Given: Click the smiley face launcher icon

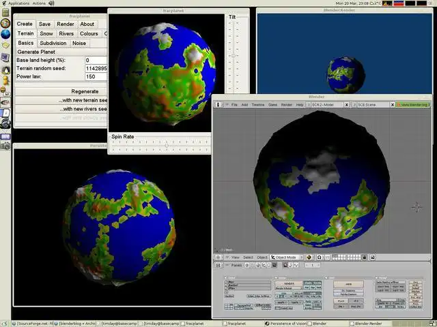Looking at the screenshot, I should (x=3, y=89).
